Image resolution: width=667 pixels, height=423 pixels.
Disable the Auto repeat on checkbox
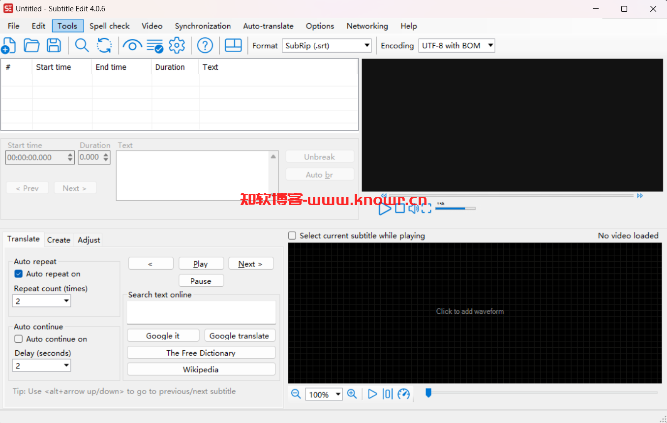click(x=19, y=274)
